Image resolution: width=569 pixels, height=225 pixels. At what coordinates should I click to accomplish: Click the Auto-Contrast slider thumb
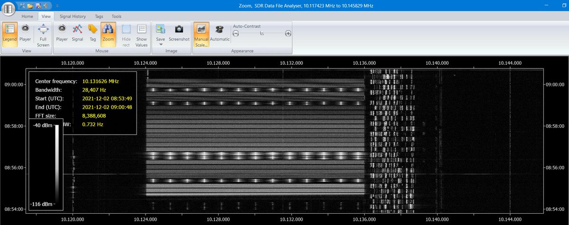[x=262, y=34]
